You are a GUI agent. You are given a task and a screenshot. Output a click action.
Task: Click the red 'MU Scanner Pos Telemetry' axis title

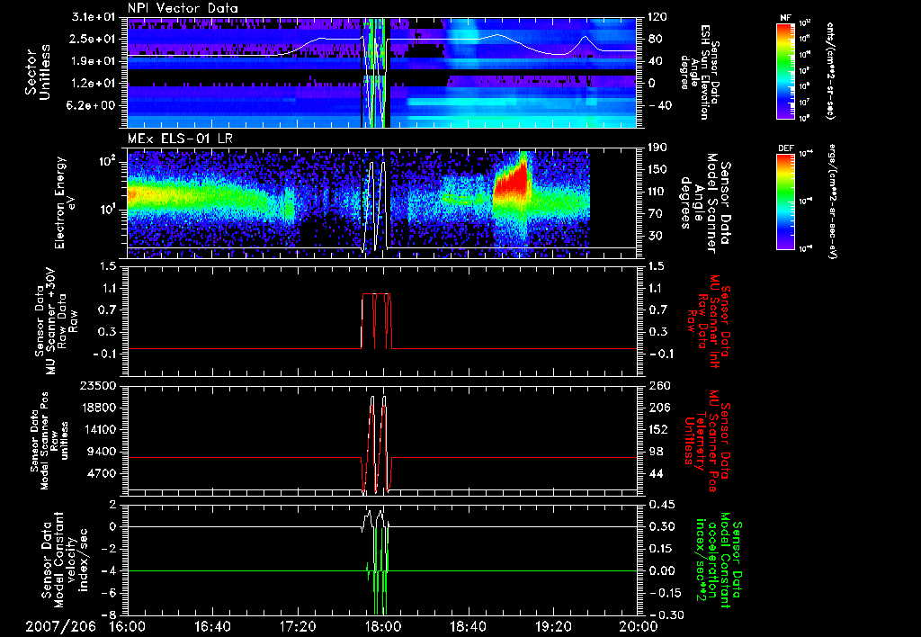[705, 442]
